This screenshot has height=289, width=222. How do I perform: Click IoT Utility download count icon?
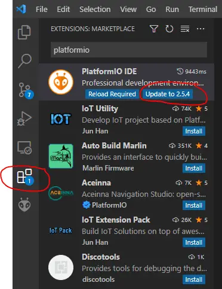pyautogui.click(x=175, y=108)
